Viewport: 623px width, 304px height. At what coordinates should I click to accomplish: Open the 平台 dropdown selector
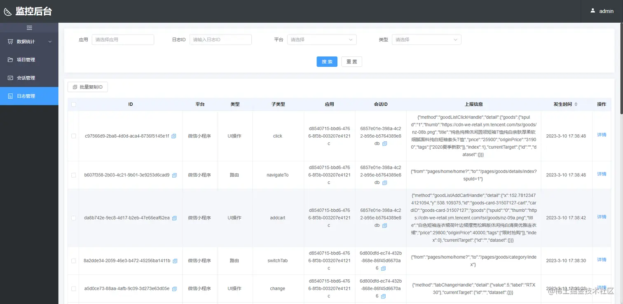[321, 40]
